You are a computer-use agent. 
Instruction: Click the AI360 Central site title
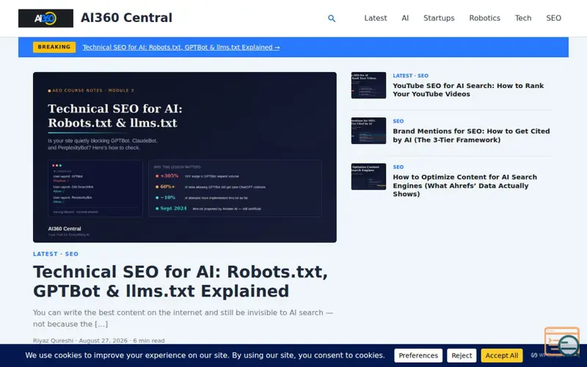(x=126, y=18)
